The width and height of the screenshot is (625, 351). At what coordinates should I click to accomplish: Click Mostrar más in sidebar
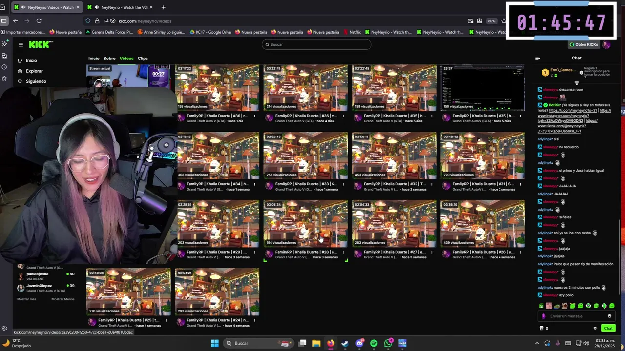(x=26, y=299)
